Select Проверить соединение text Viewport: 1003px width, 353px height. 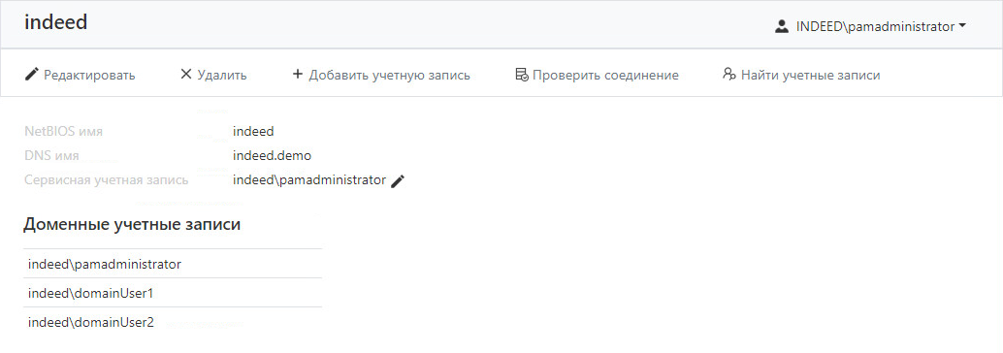coord(605,76)
